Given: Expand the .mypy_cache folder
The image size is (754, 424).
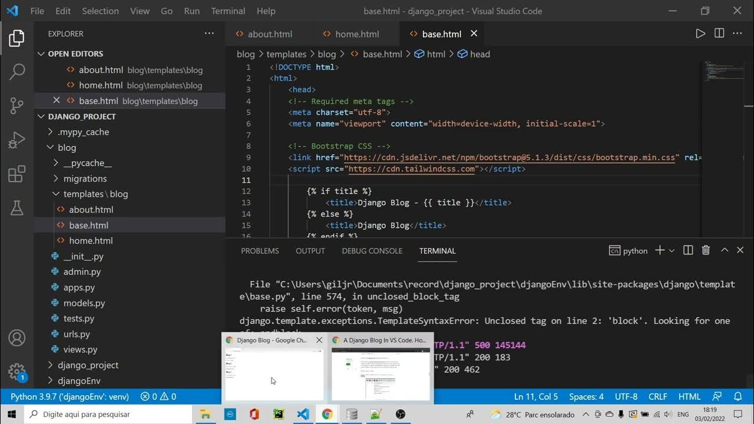Looking at the screenshot, I should pos(83,132).
